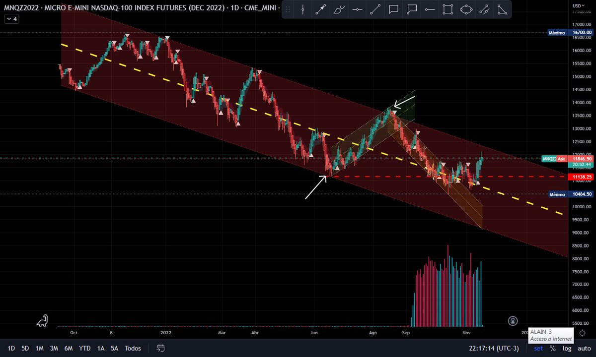Viewport: 596px width, 357px height.
Task: Set range to 6M
Action: (69, 348)
